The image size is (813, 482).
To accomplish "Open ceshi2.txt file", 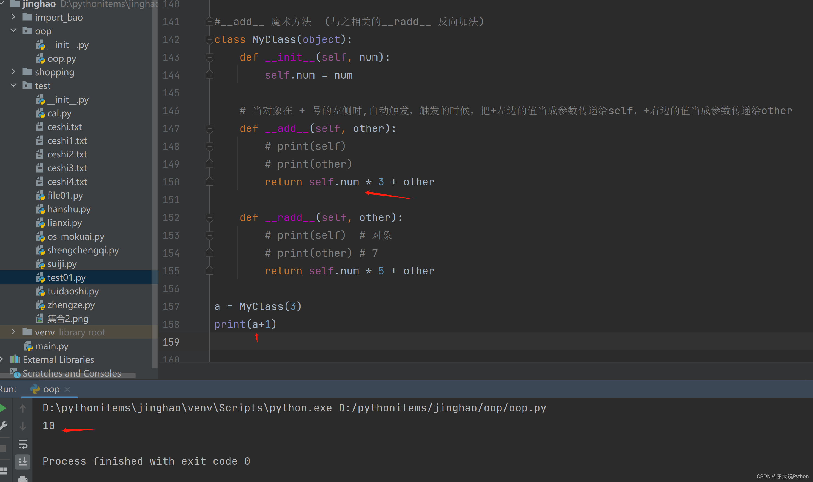I will [x=67, y=154].
